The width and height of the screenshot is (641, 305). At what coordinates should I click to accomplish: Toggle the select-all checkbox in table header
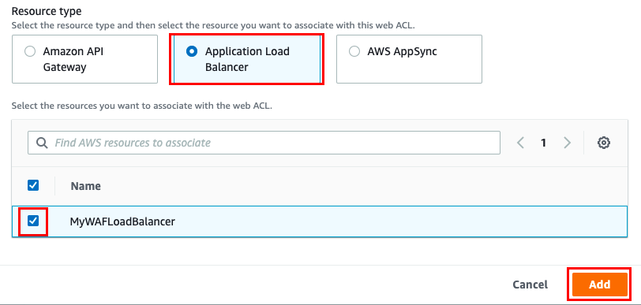click(33, 186)
